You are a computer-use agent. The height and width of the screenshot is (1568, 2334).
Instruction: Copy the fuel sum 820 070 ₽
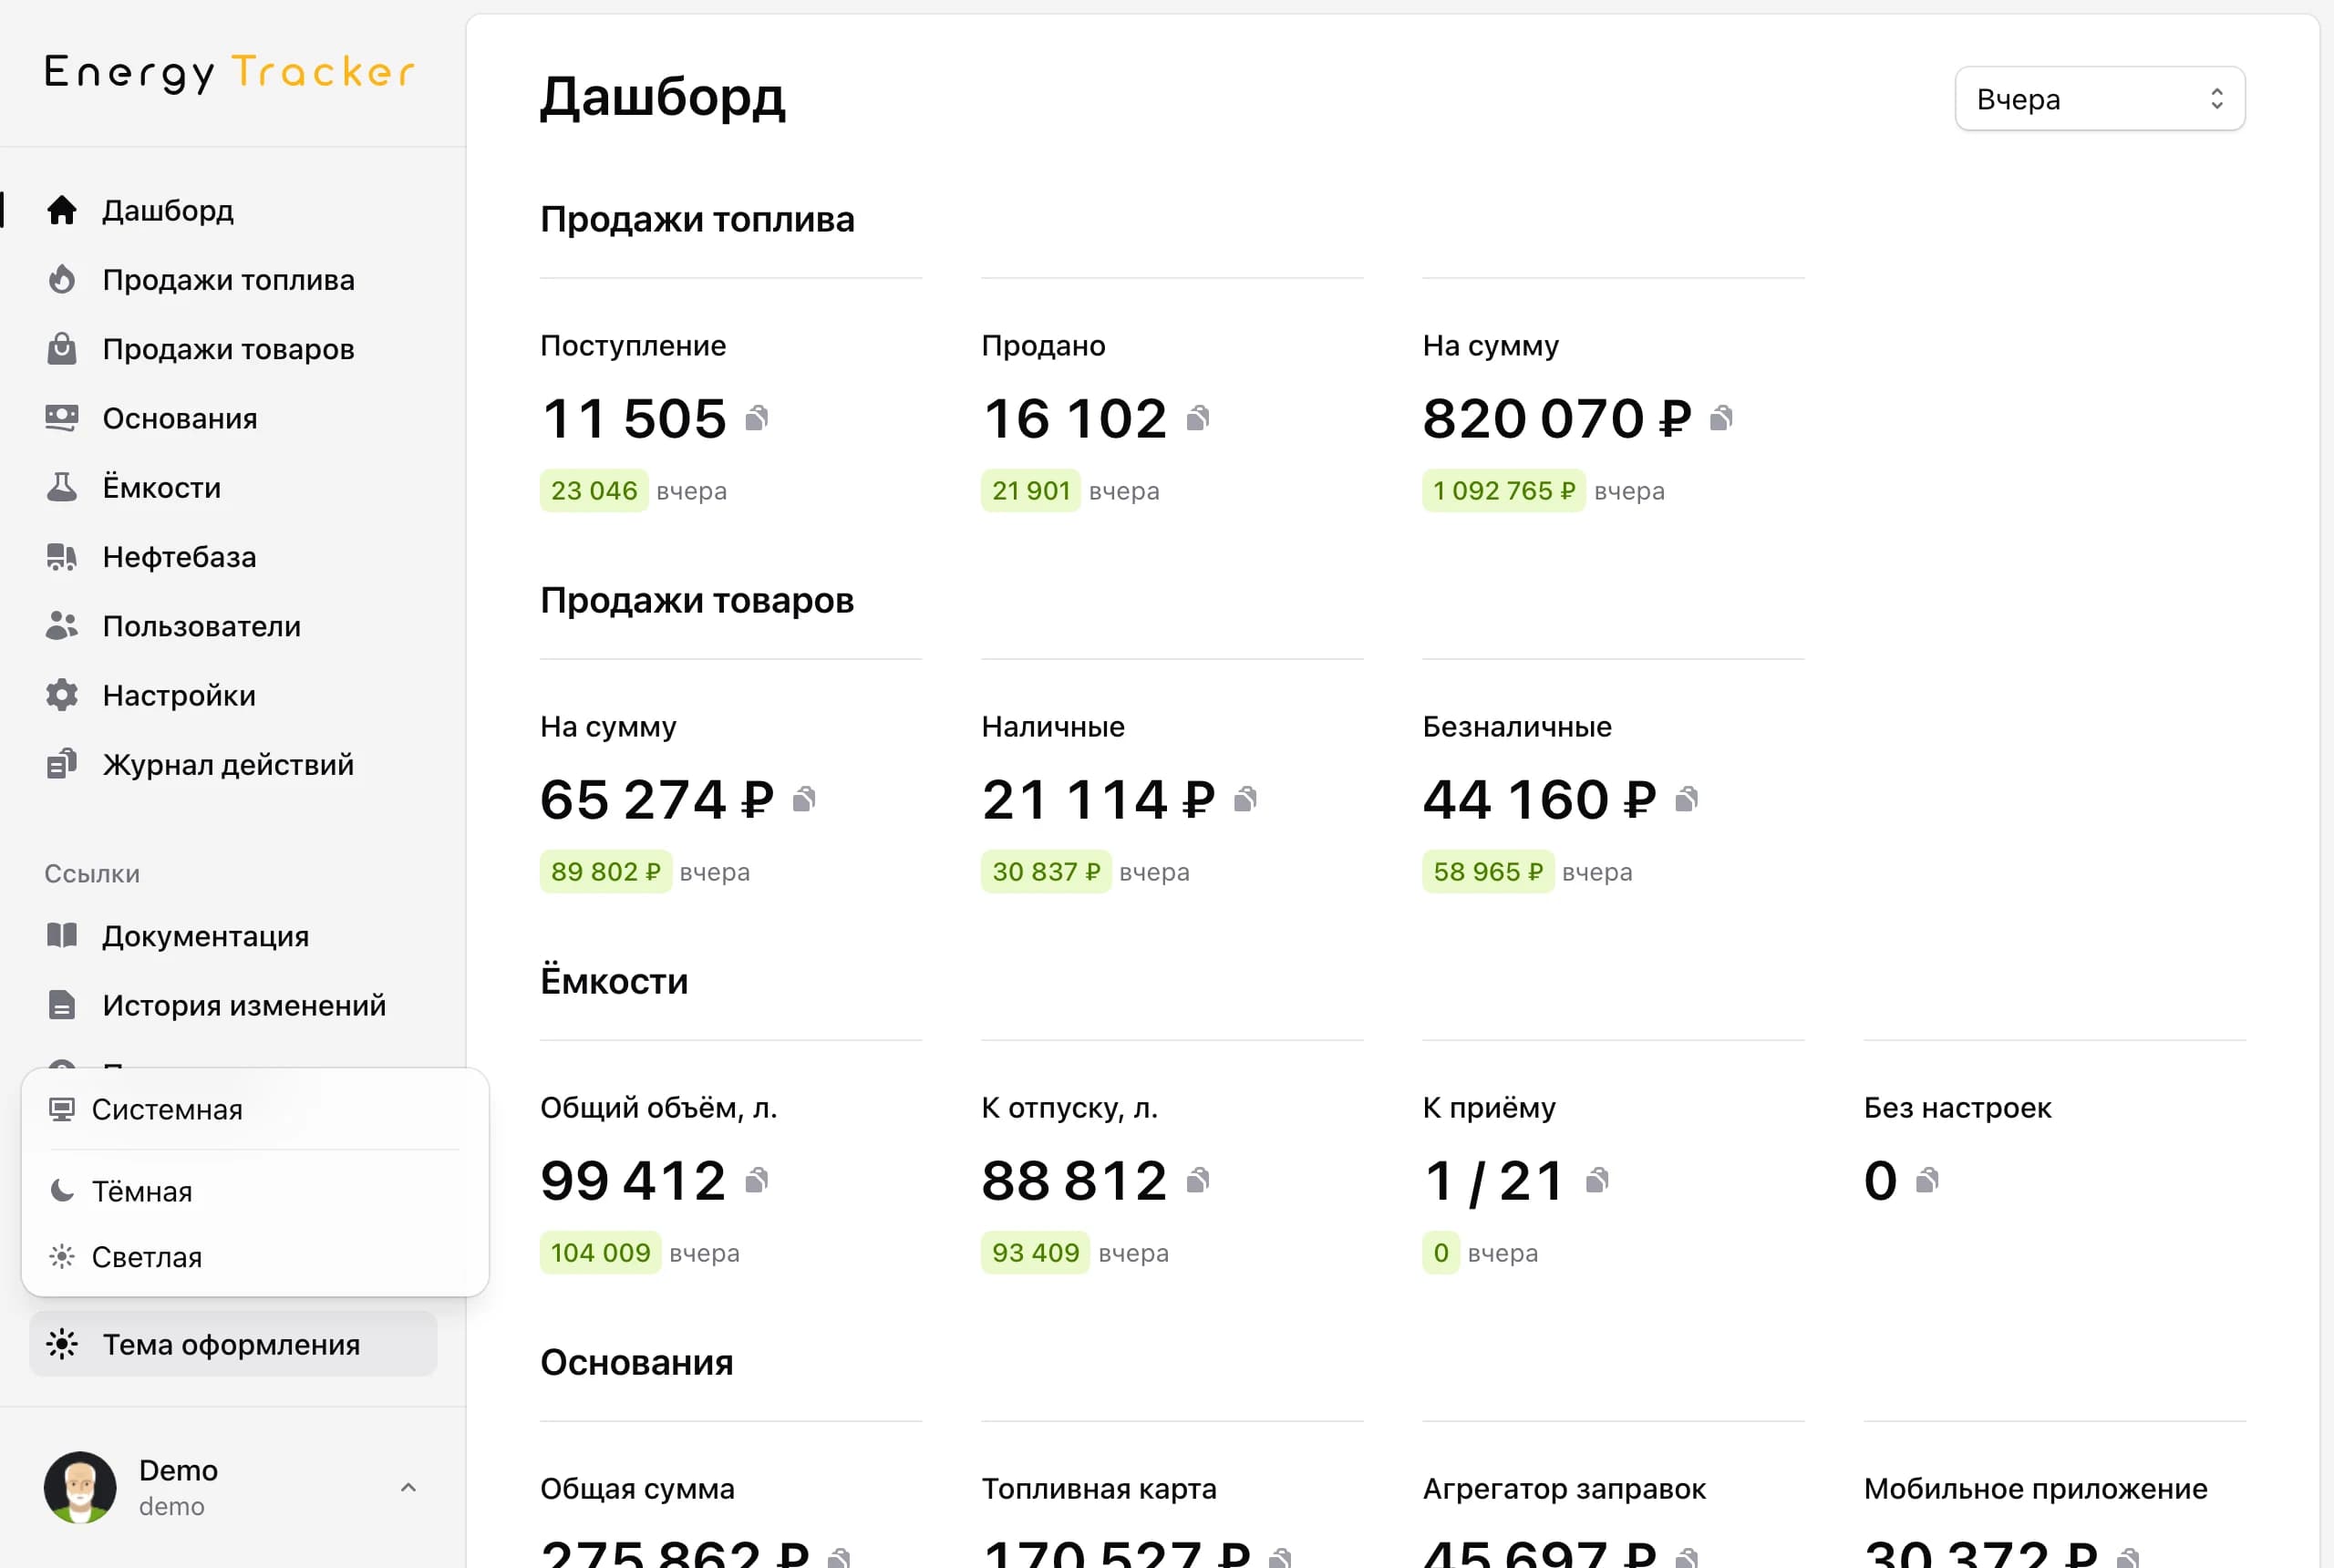1721,418
